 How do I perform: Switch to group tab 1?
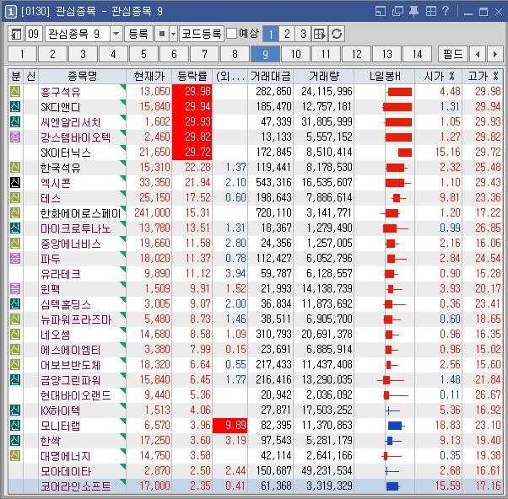click(22, 54)
